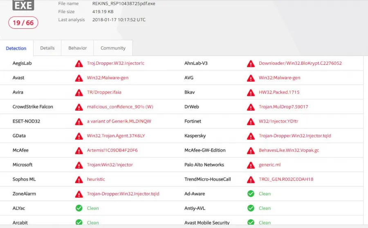Click the warning icon next to Avast

[x=79, y=78]
